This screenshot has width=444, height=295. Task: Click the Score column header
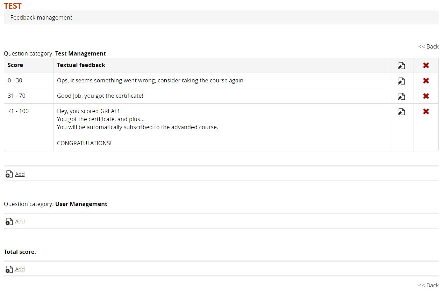coord(15,65)
